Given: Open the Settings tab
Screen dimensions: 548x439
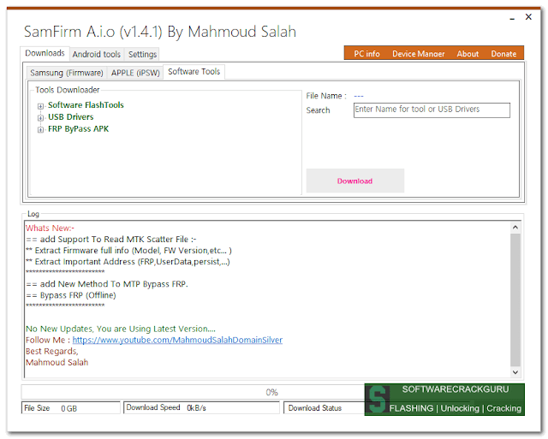Looking at the screenshot, I should coord(142,55).
